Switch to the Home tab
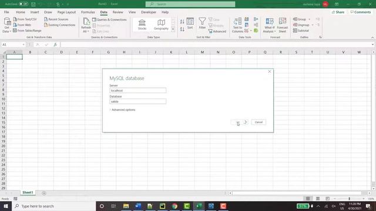 [21, 12]
